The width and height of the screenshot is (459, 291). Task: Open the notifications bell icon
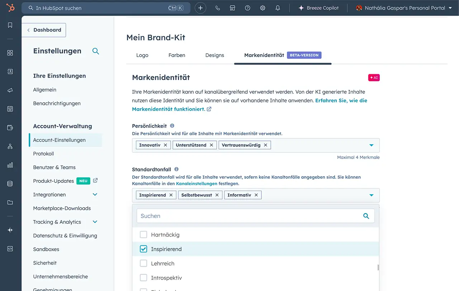tap(278, 8)
